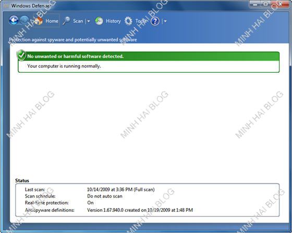This screenshot has height=233, width=292.
Task: Select 'Your computer is running normally.' text
Action: click(64, 66)
